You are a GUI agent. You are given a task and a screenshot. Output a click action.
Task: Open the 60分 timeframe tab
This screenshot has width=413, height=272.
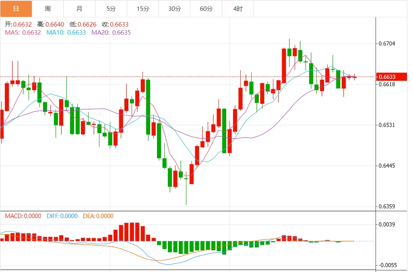tap(206, 9)
